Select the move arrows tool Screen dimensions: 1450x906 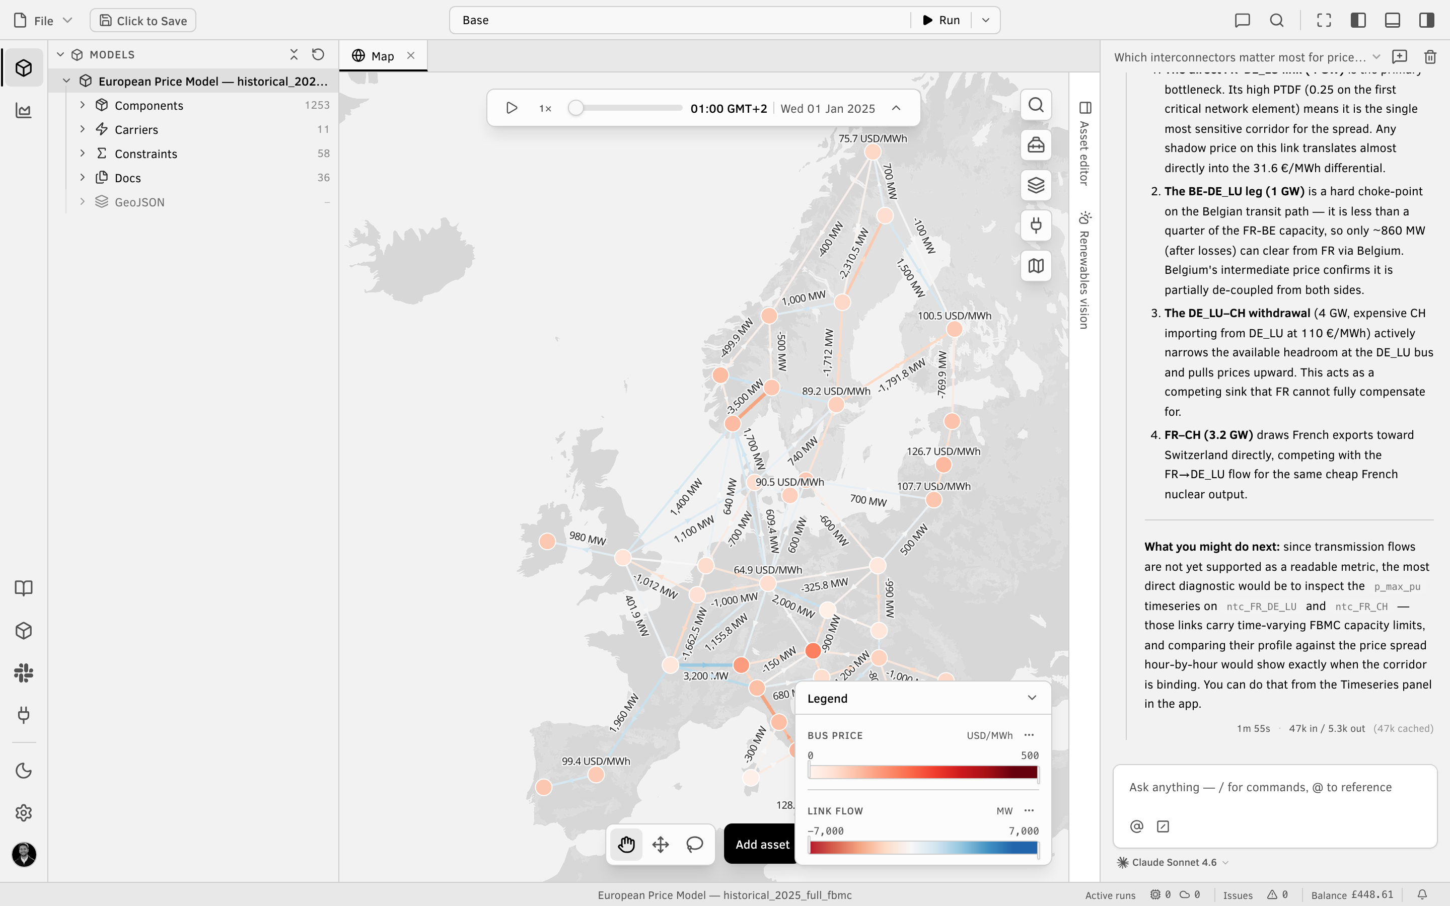tap(660, 844)
